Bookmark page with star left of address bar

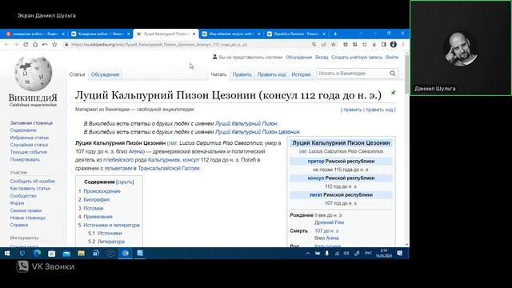(54, 45)
